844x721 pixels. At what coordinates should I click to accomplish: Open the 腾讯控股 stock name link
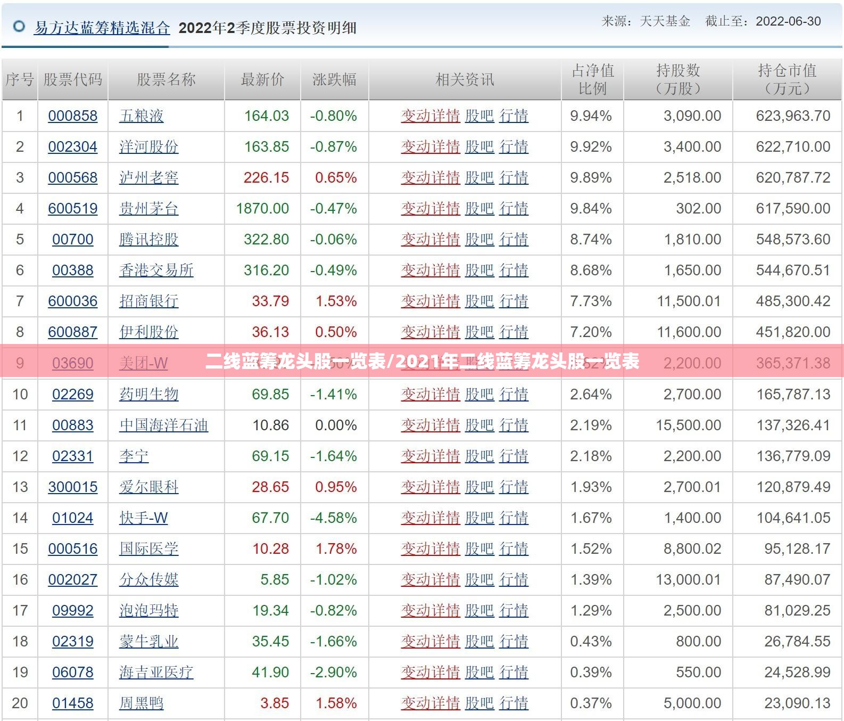(x=149, y=239)
